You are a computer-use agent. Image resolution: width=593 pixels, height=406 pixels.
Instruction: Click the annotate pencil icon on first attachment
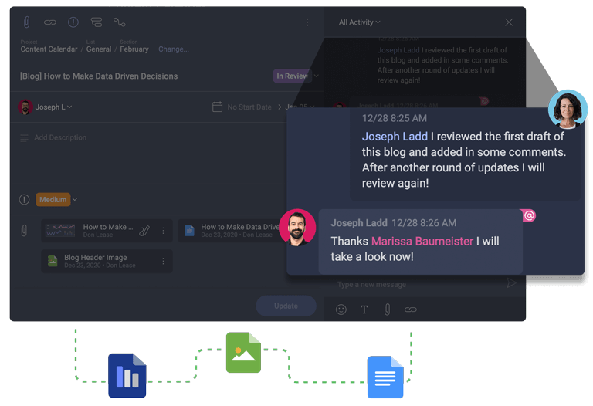144,230
